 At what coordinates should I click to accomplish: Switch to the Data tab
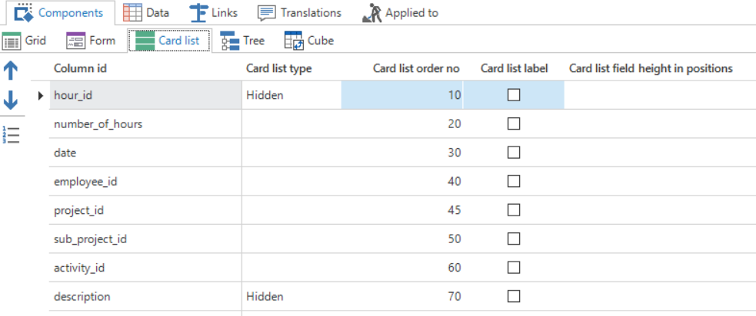click(146, 12)
